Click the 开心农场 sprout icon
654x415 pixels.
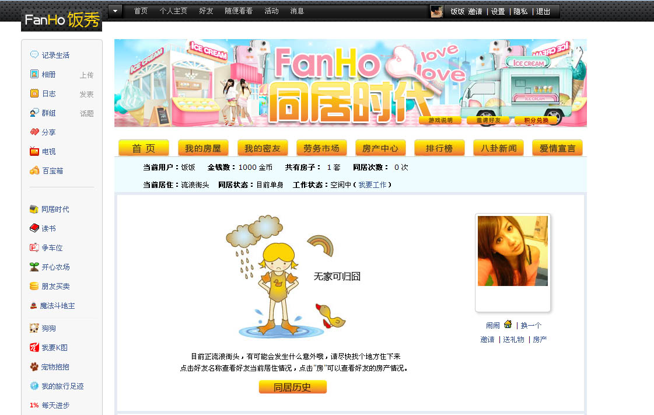tap(34, 267)
